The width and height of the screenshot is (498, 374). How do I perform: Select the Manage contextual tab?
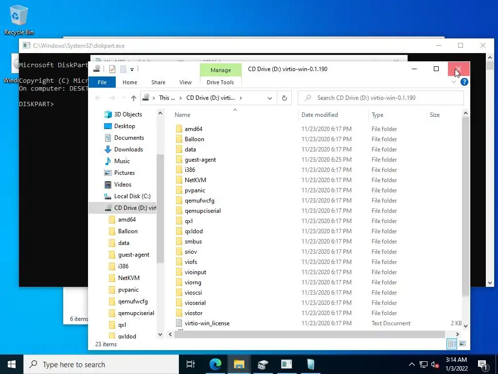point(220,70)
